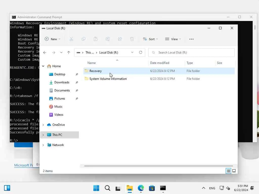Select This PC in navigation pane
Screen dimensions: 259x194
(55, 135)
